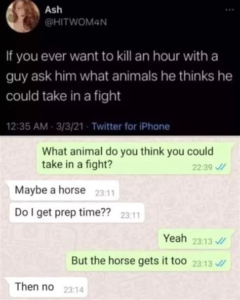Tap the read checkmarks on the 22:39 message
The height and width of the screenshot is (300, 240).
[221, 167]
